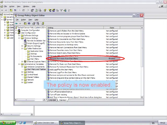Click Up one level icon in Active Directory toolbar
This screenshot has height=125, width=167.
11,10
